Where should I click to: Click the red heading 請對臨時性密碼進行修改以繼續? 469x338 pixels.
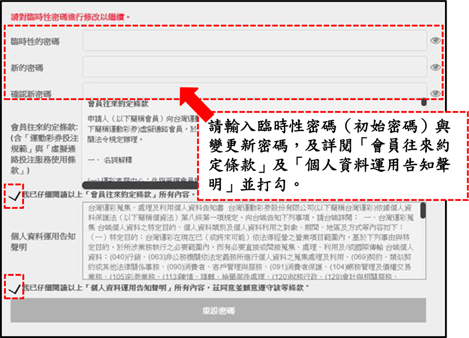pos(69,17)
